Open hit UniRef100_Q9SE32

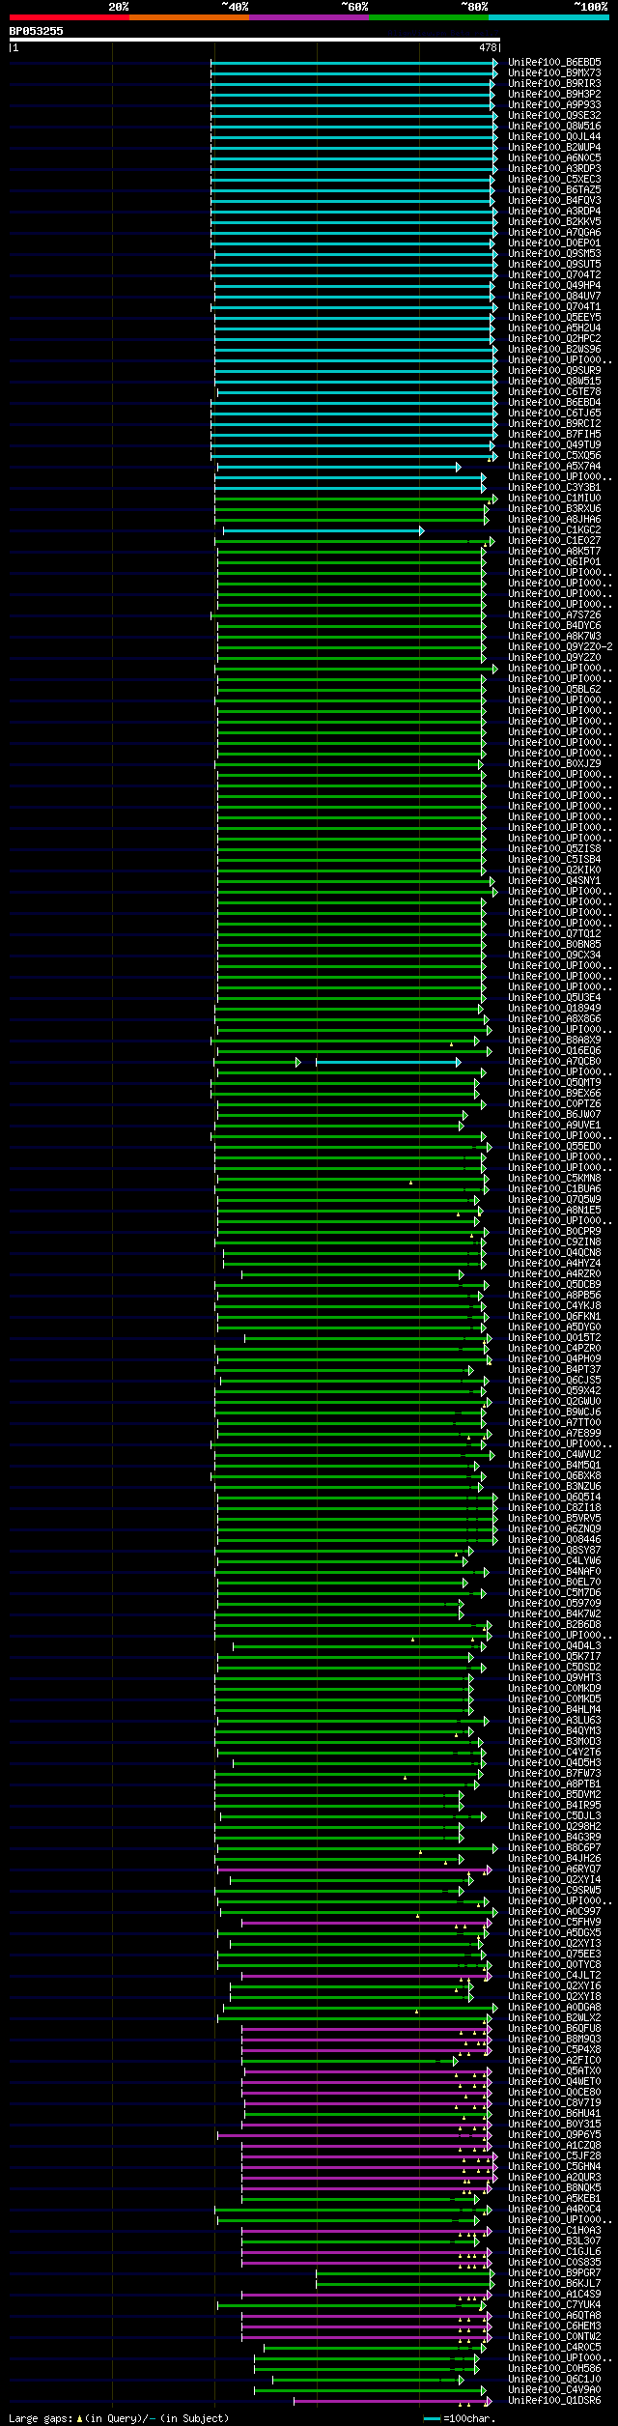(554, 116)
